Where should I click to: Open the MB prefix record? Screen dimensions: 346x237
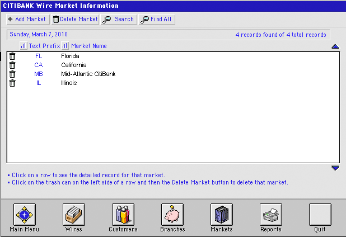click(x=39, y=74)
